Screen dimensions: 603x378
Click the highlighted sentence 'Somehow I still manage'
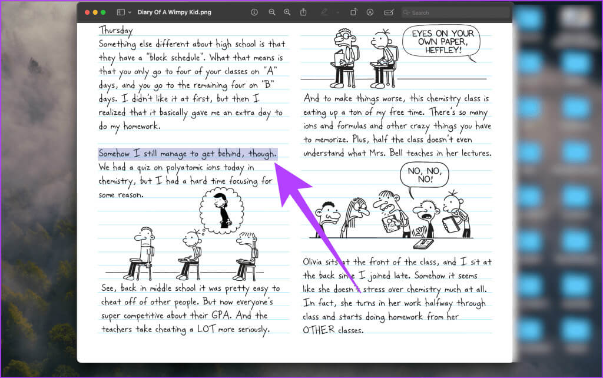(x=188, y=154)
